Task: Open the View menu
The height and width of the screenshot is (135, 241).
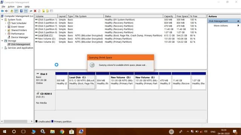Action: pos(19,7)
